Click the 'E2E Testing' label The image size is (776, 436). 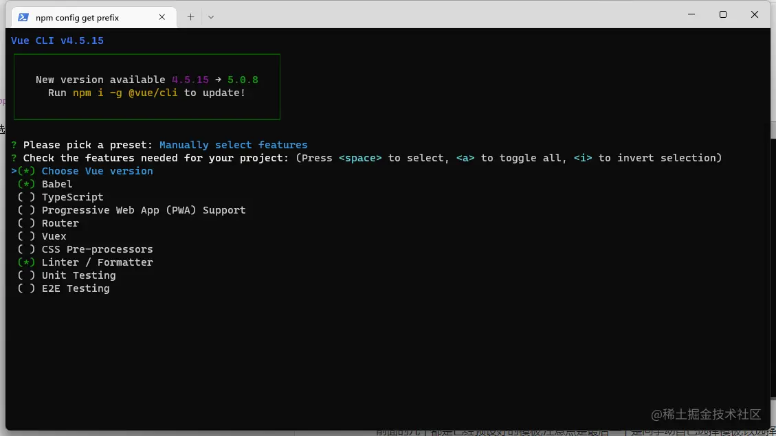[x=76, y=288]
